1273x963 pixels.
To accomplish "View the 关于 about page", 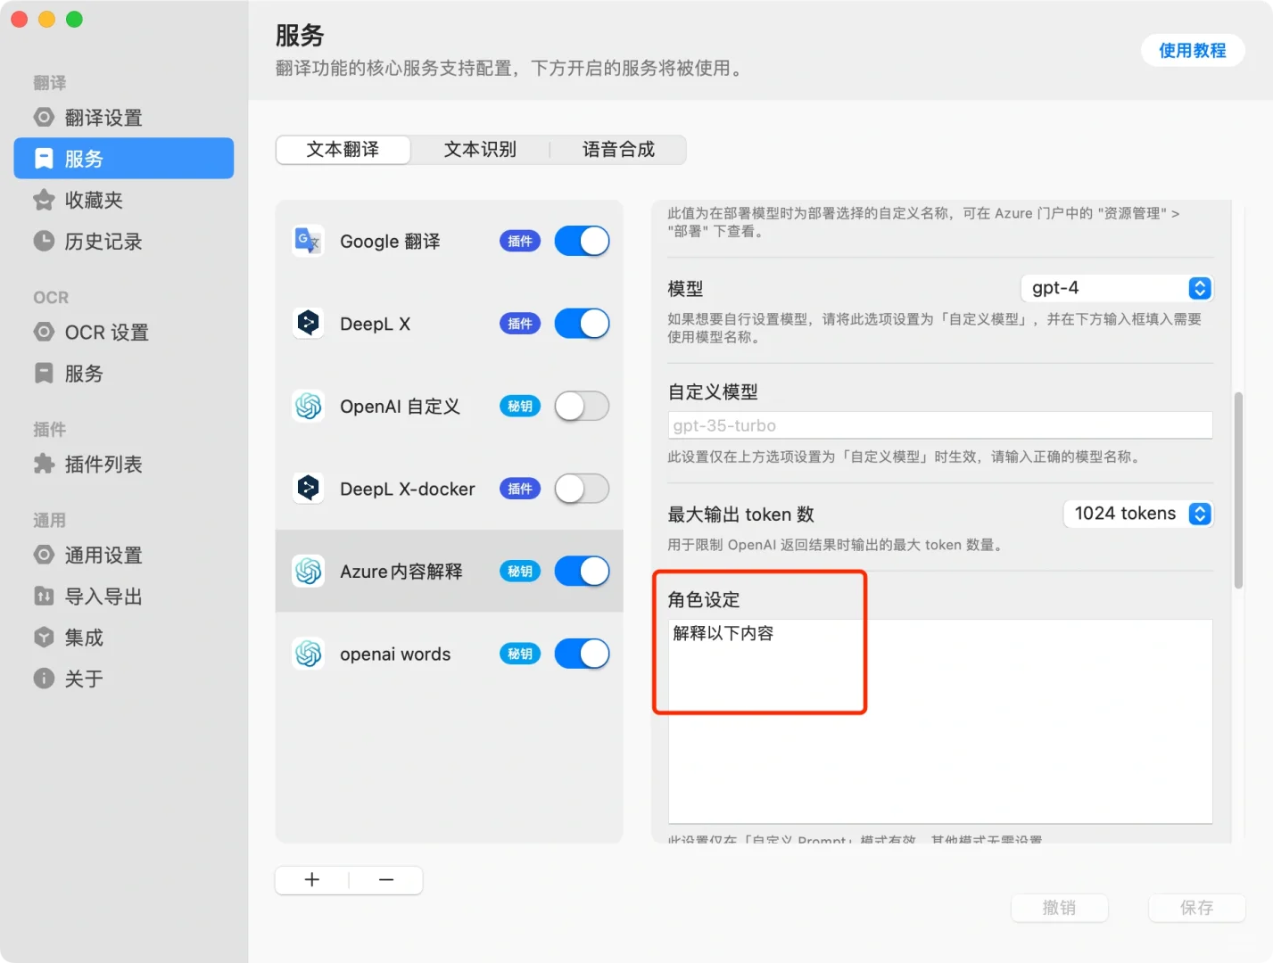I will tap(85, 679).
